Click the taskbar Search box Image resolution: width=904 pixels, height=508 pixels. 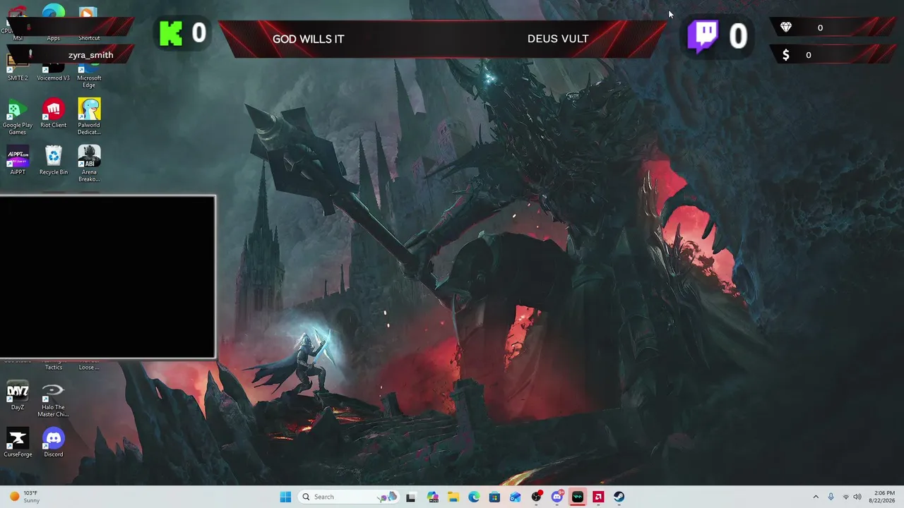click(348, 497)
